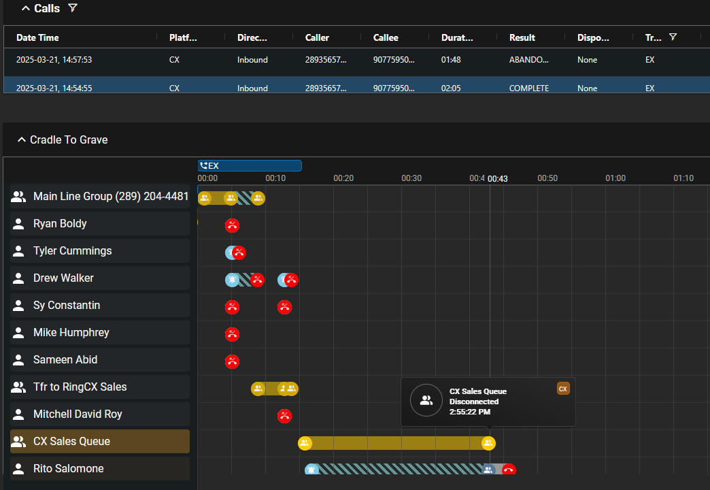Viewport: 710px width, 490px height.
Task: Select the Drew Walker row
Action: pyautogui.click(x=99, y=278)
